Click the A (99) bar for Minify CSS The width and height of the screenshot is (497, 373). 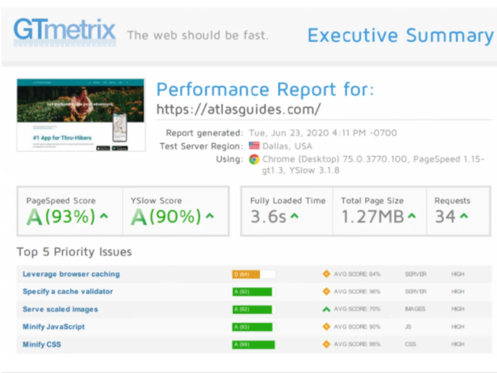pyautogui.click(x=253, y=345)
